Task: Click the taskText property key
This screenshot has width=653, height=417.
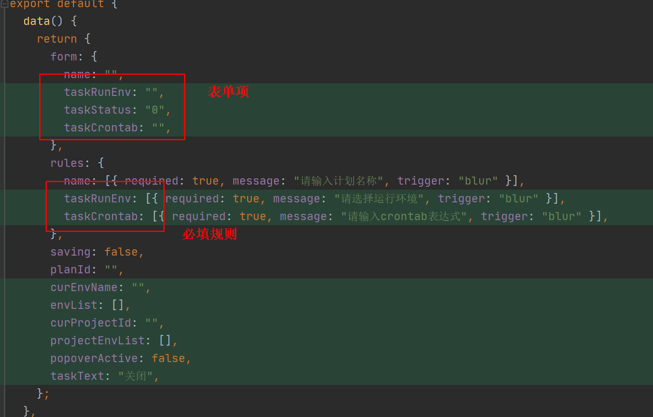Action: click(x=77, y=376)
